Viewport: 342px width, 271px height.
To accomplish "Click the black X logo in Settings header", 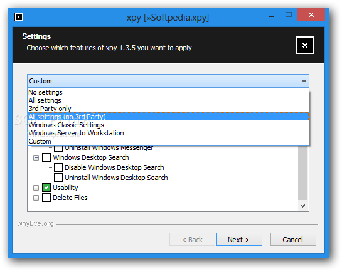I will tap(305, 45).
